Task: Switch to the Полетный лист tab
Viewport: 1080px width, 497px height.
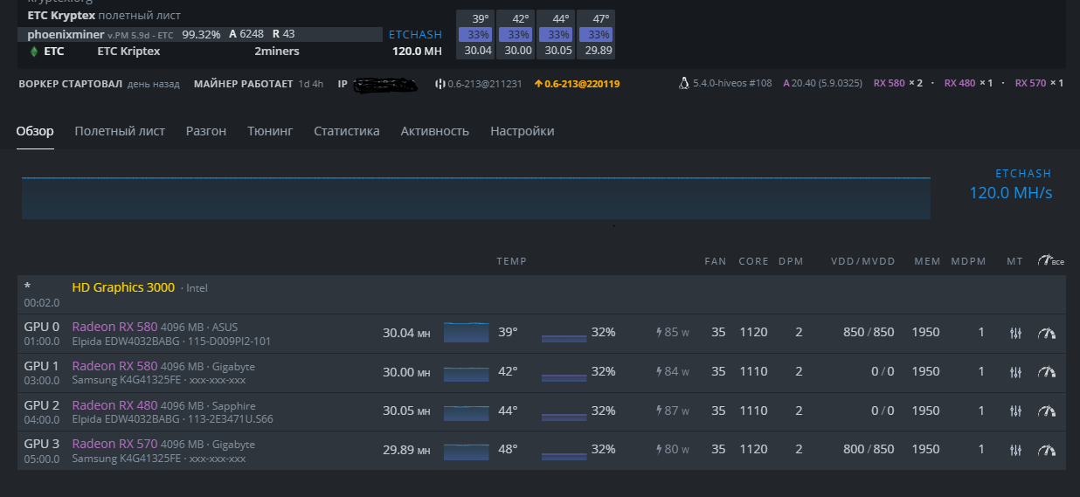Action: pos(120,131)
